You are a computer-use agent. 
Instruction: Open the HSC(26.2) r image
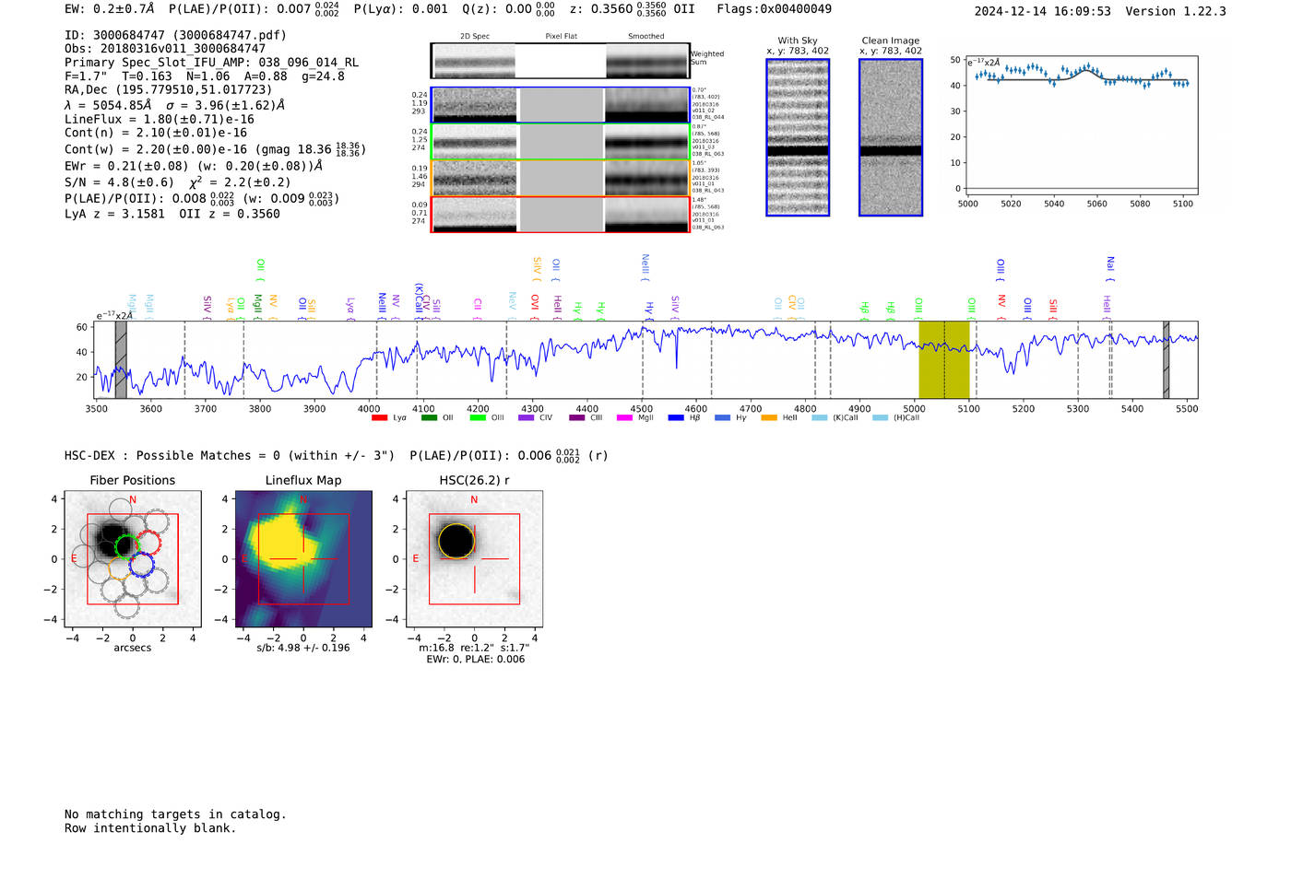pos(474,559)
